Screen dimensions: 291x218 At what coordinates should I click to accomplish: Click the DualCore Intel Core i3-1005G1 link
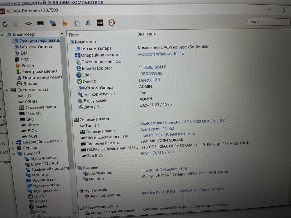(183, 122)
